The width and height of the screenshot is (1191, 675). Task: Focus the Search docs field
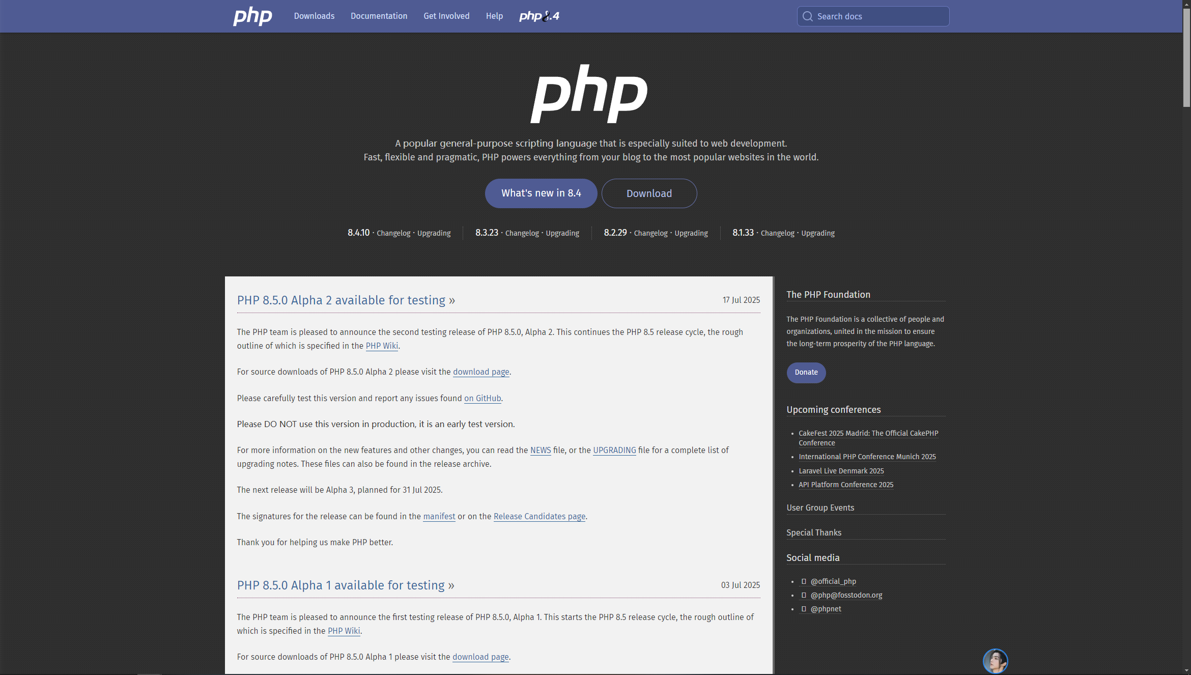click(x=873, y=16)
